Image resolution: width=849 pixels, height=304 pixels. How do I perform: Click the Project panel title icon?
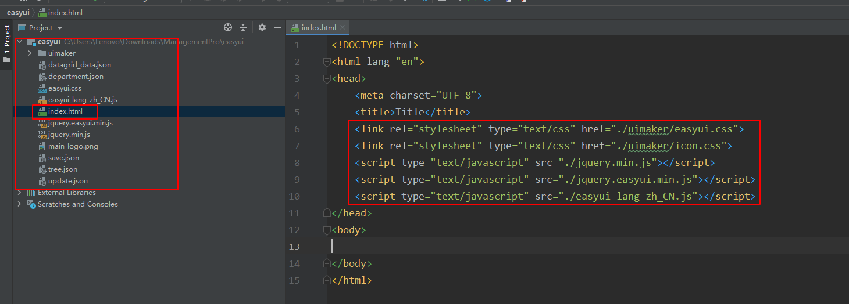pos(22,27)
